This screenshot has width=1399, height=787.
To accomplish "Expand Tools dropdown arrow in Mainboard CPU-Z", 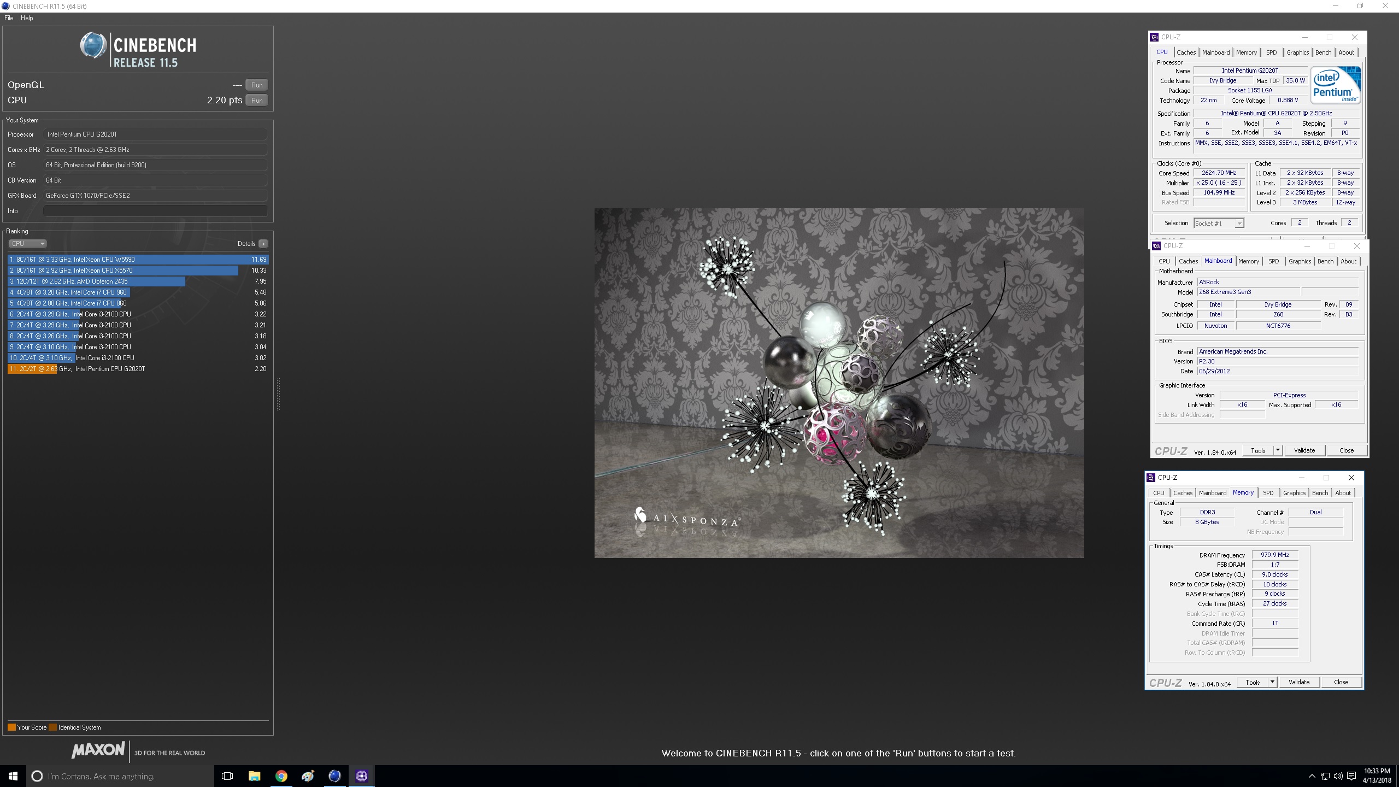I will coord(1278,451).
